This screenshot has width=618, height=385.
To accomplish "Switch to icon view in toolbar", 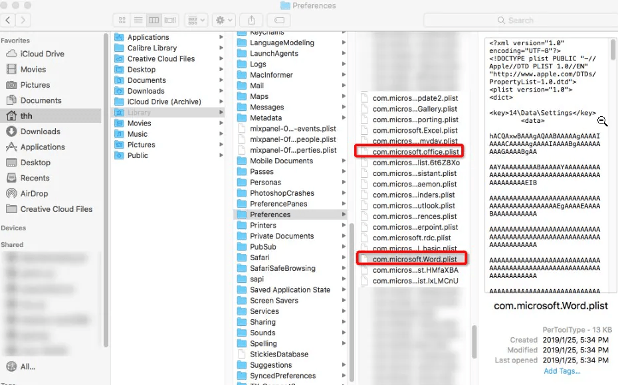I will pyautogui.click(x=122, y=20).
